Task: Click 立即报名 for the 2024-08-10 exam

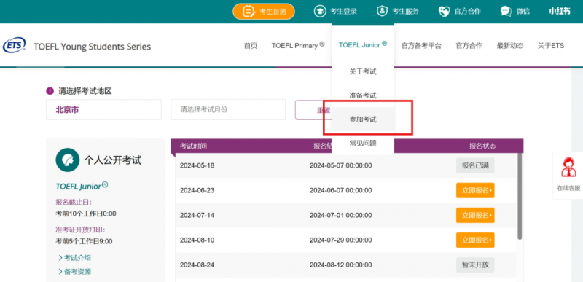Action: (x=475, y=240)
